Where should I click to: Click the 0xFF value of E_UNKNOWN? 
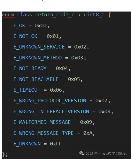point(56,144)
